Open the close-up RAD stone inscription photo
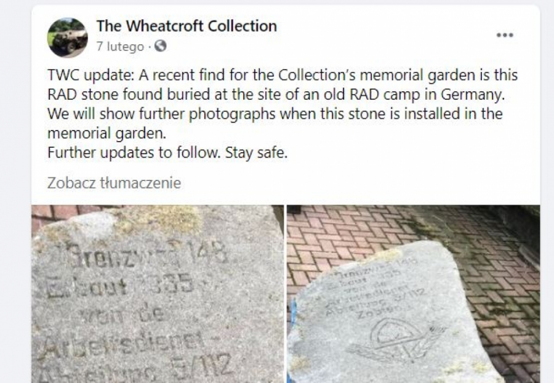 tap(158, 294)
